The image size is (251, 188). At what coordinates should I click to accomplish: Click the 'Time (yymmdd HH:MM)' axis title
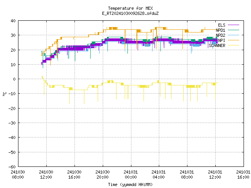130,184
